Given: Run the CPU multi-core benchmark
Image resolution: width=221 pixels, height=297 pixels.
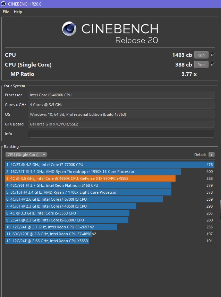Looking at the screenshot, I should click(x=201, y=55).
